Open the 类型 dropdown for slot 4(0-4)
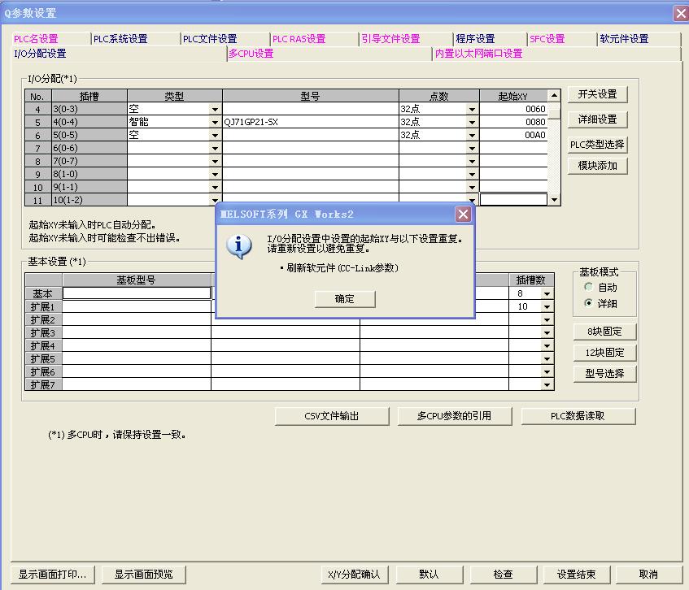The image size is (689, 590). pyautogui.click(x=216, y=122)
